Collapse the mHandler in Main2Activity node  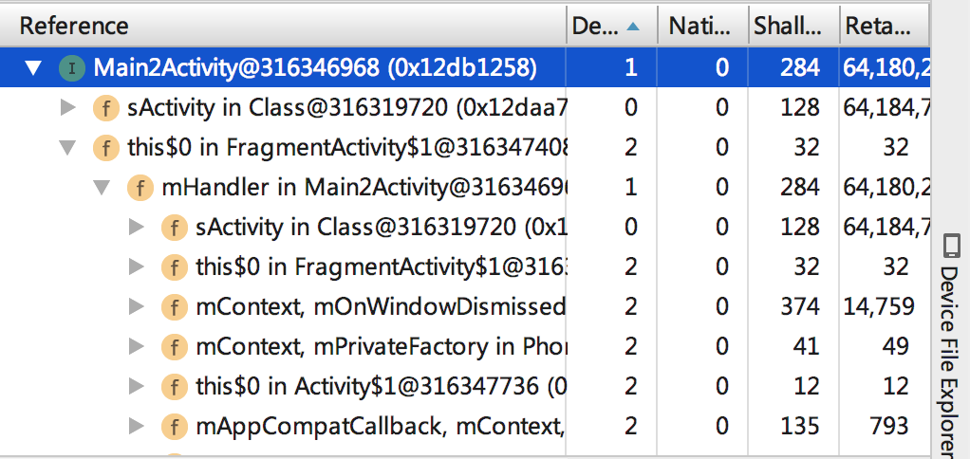pyautogui.click(x=102, y=188)
